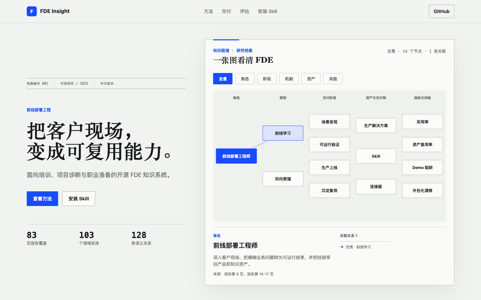Screen dimensions: 481x300
Task: Click the 中文版本 label
Action: click(107, 84)
